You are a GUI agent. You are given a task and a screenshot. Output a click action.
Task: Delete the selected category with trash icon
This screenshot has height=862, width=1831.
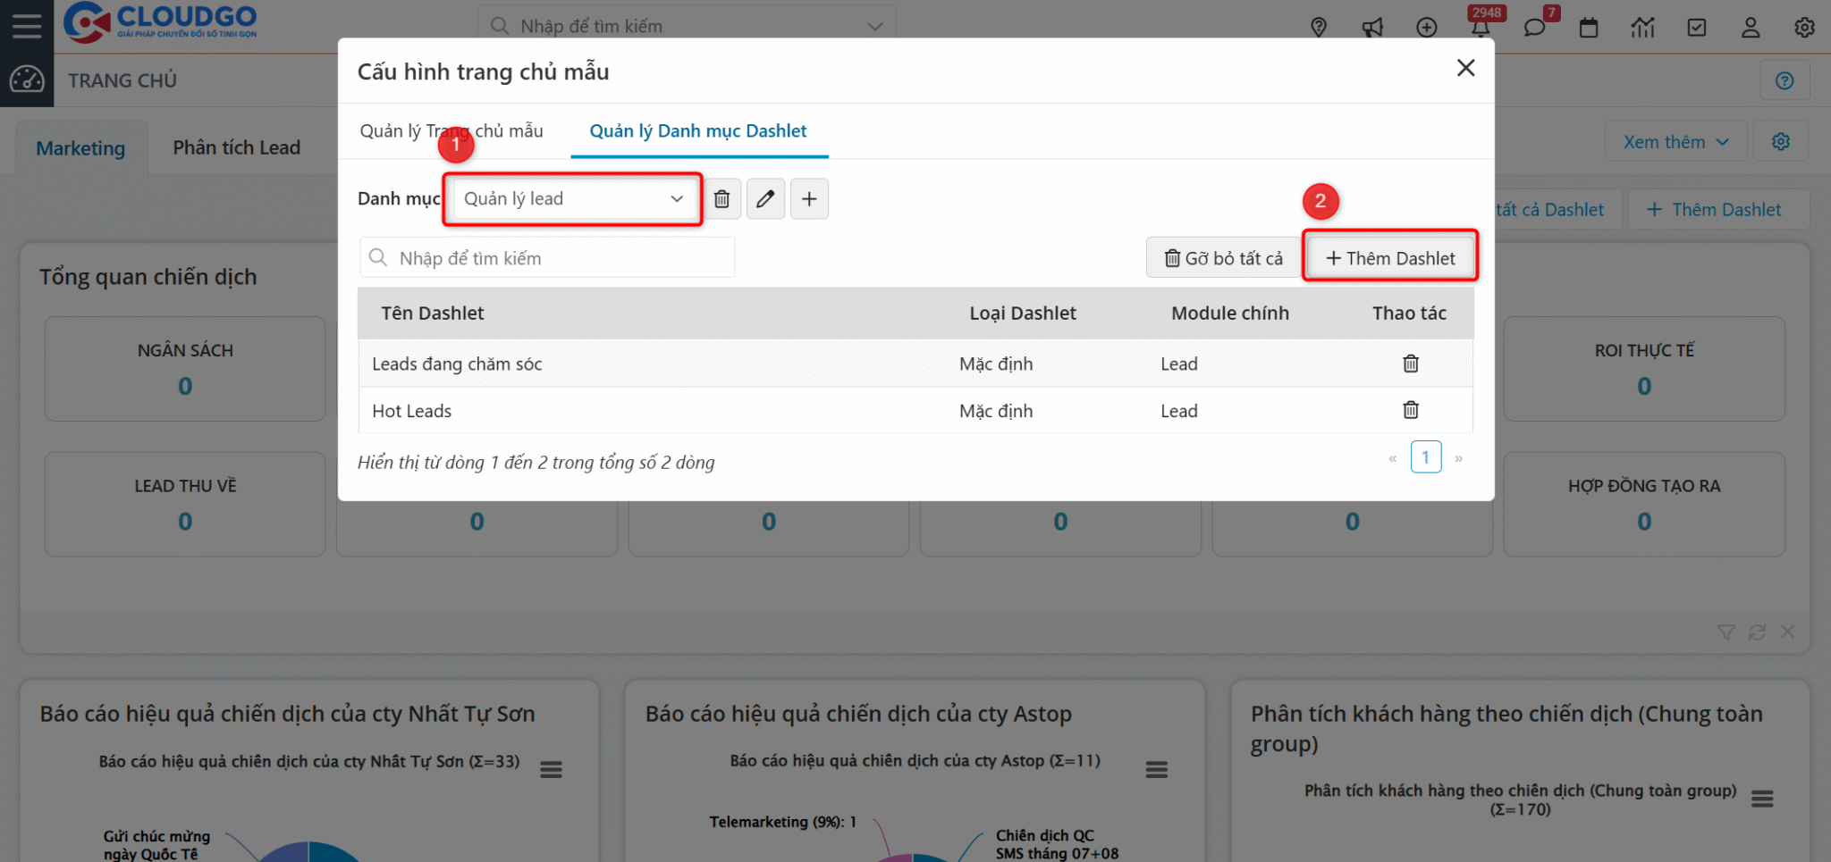click(721, 198)
